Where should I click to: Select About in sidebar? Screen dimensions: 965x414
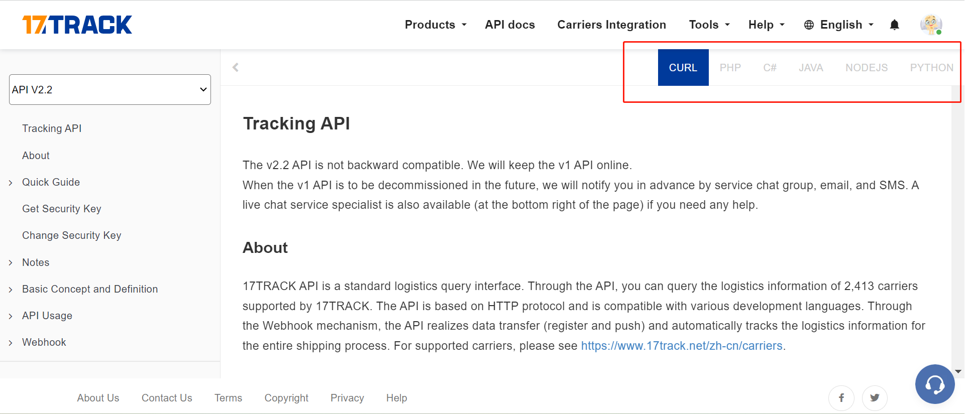coord(36,156)
